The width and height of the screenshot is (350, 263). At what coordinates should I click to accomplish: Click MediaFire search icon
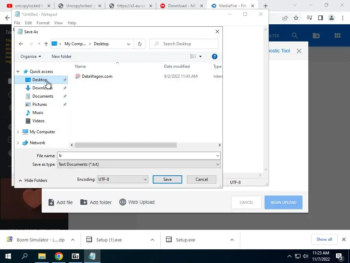click(x=295, y=36)
